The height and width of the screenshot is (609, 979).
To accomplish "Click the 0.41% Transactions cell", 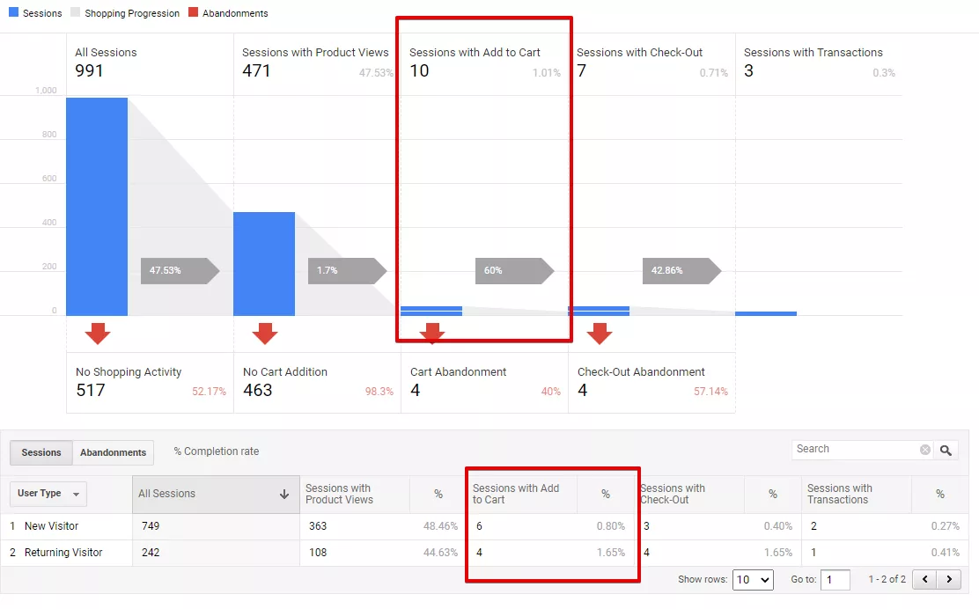I will click(x=946, y=553).
